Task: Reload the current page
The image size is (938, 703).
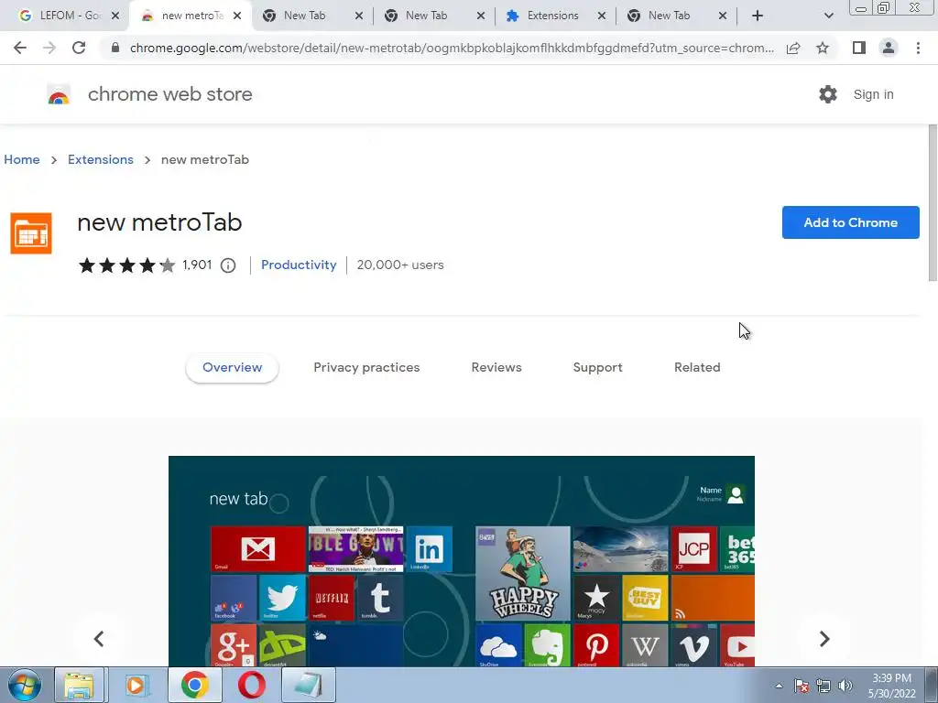Action: [x=79, y=48]
